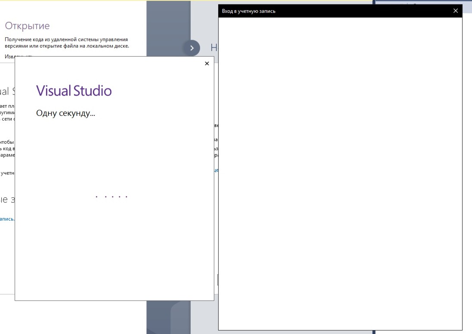The image size is (472, 334).
Task: Click the gray-blue divider panel behind dialogs
Action: click(168, 26)
